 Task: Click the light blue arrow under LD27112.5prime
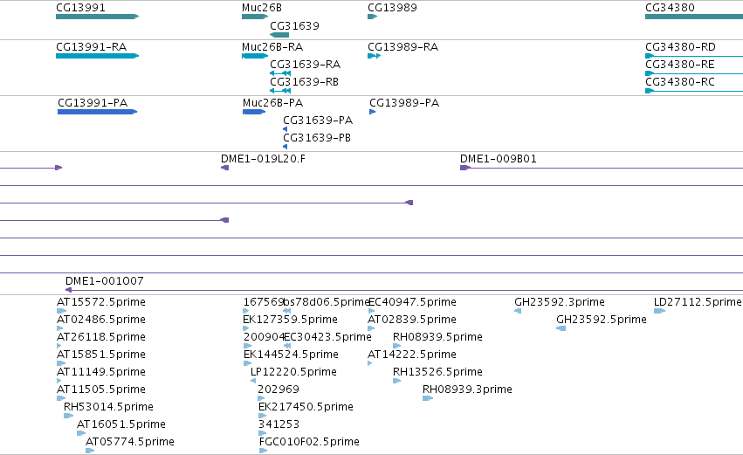pos(659,311)
